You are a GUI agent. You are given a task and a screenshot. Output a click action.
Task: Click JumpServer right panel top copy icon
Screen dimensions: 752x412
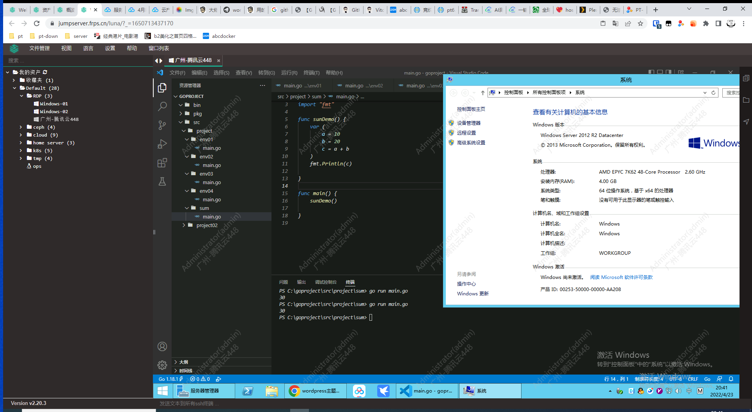[746, 78]
